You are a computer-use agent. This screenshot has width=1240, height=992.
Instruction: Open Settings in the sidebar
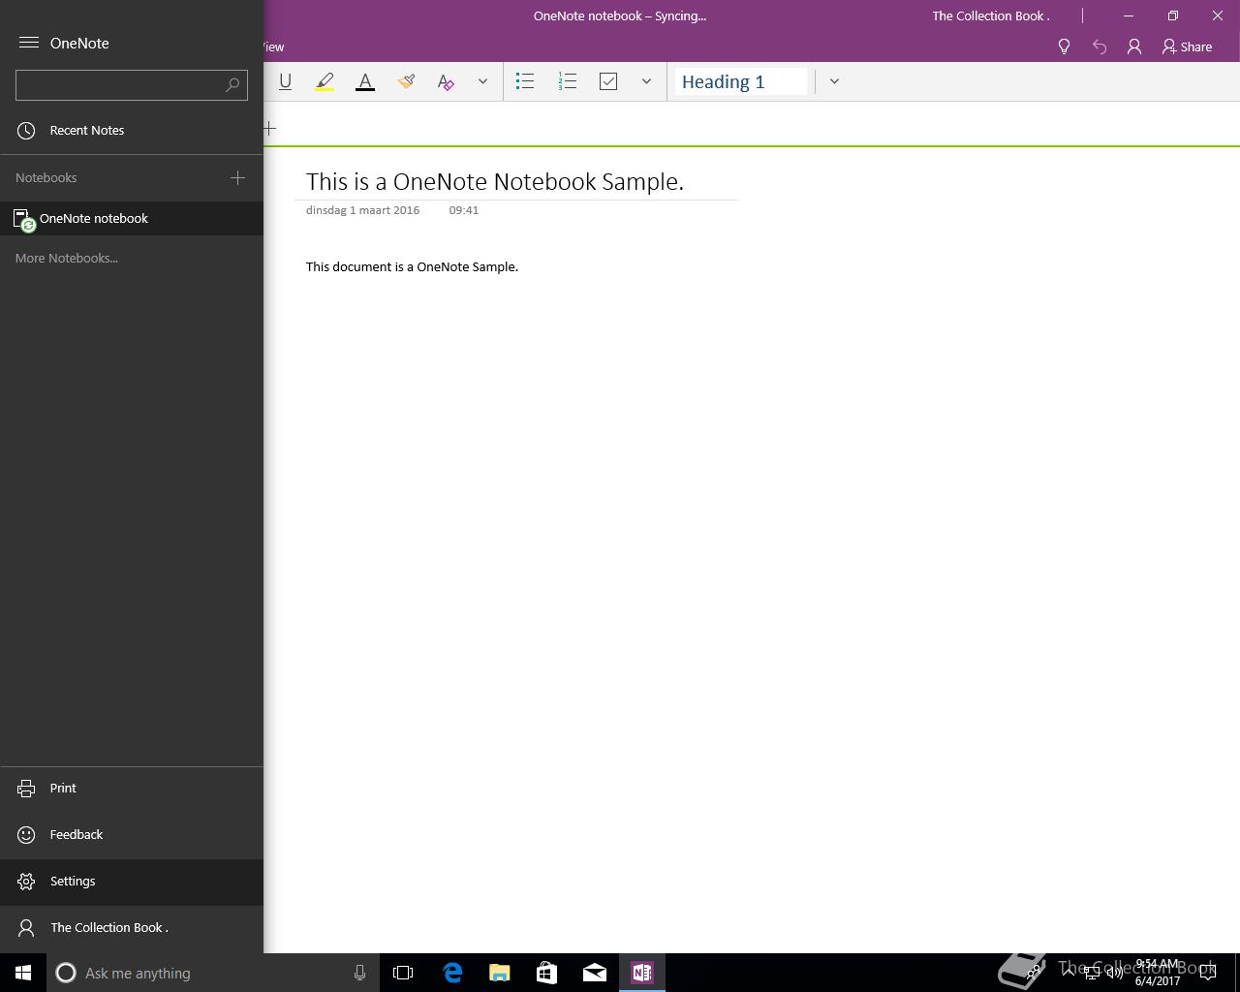[x=132, y=881]
